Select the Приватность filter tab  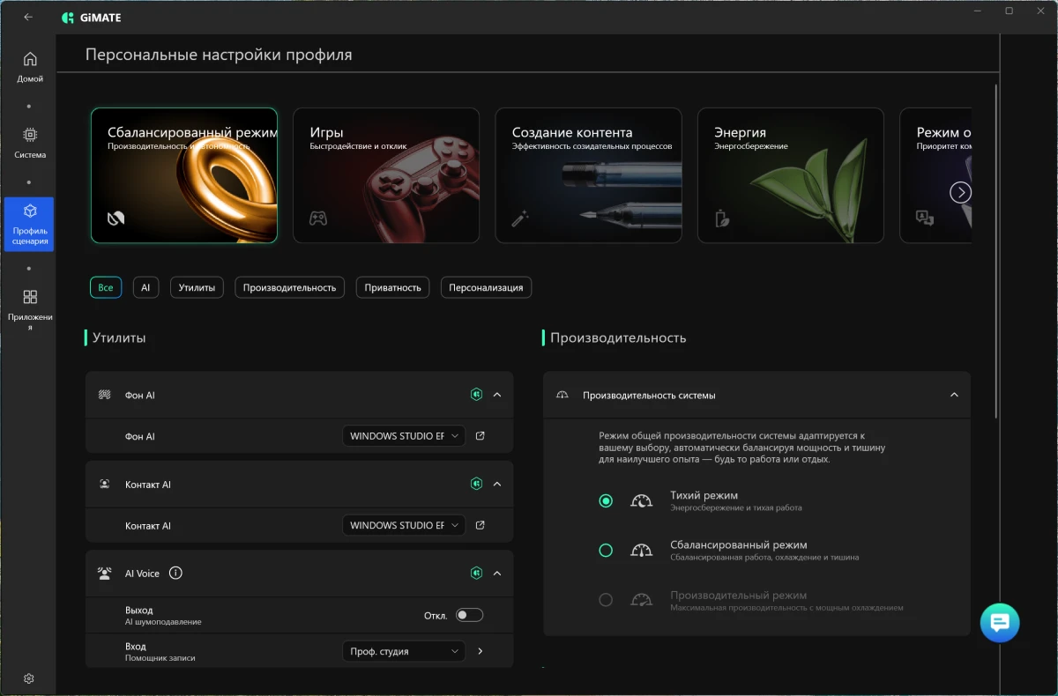[x=392, y=287]
